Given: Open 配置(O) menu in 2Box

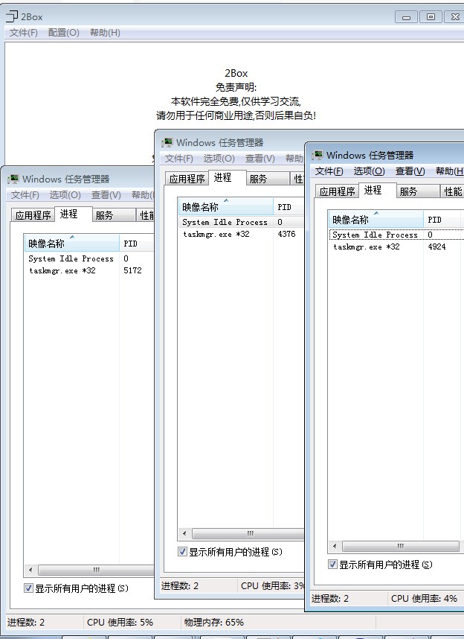Looking at the screenshot, I should (63, 33).
